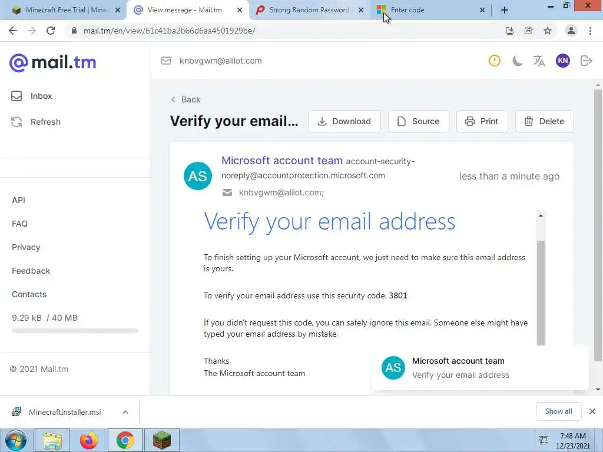603x452 pixels.
Task: Select the View message Mail.tm tab
Action: click(187, 10)
